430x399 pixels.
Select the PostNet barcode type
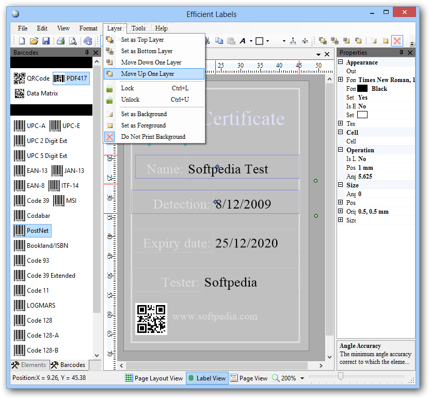click(32, 231)
